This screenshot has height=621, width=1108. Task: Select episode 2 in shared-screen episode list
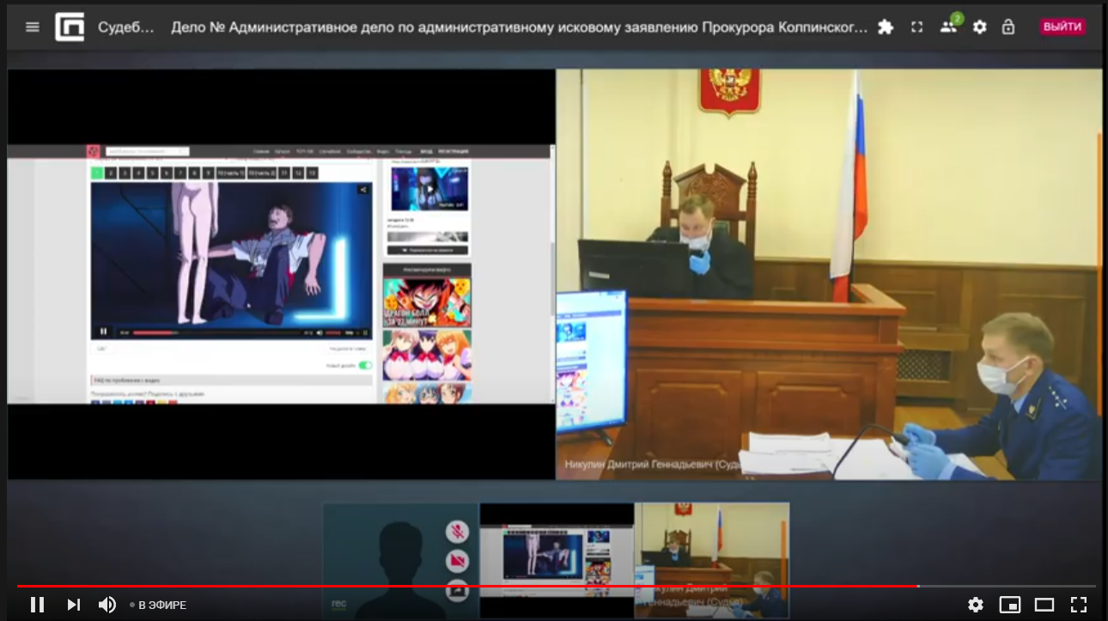[111, 173]
